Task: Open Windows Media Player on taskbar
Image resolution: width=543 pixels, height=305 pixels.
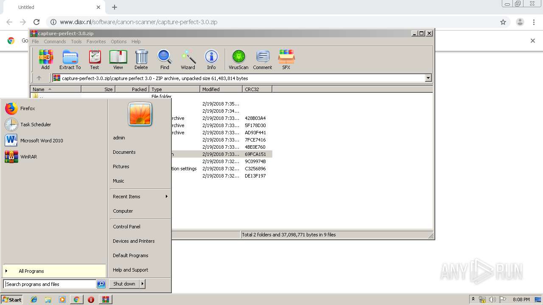Action: [x=62, y=299]
